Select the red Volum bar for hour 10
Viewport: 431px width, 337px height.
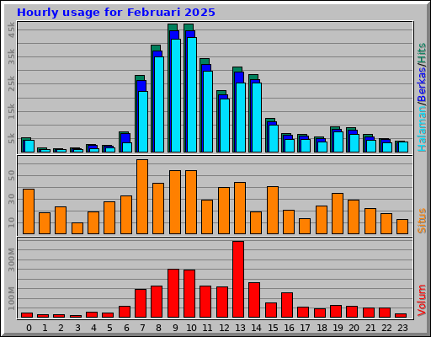pyautogui.click(x=189, y=293)
